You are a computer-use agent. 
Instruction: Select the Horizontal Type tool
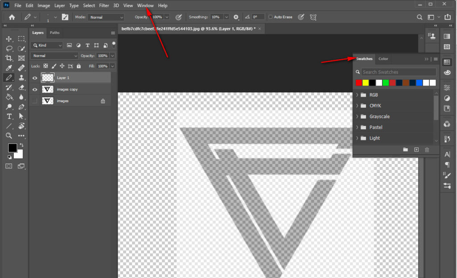pyautogui.click(x=9, y=116)
